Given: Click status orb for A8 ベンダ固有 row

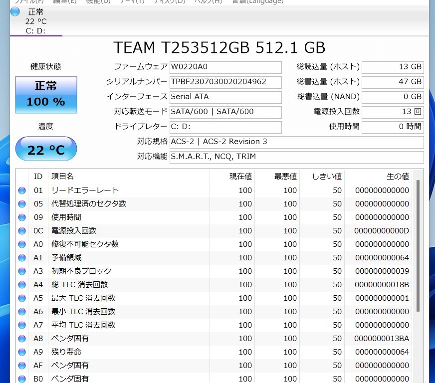Looking at the screenshot, I should point(22,338).
